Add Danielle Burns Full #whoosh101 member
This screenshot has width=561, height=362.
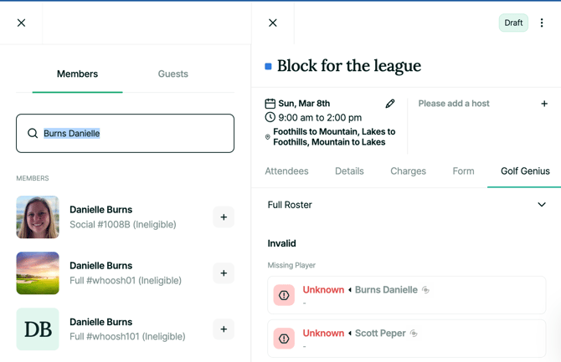click(x=224, y=329)
